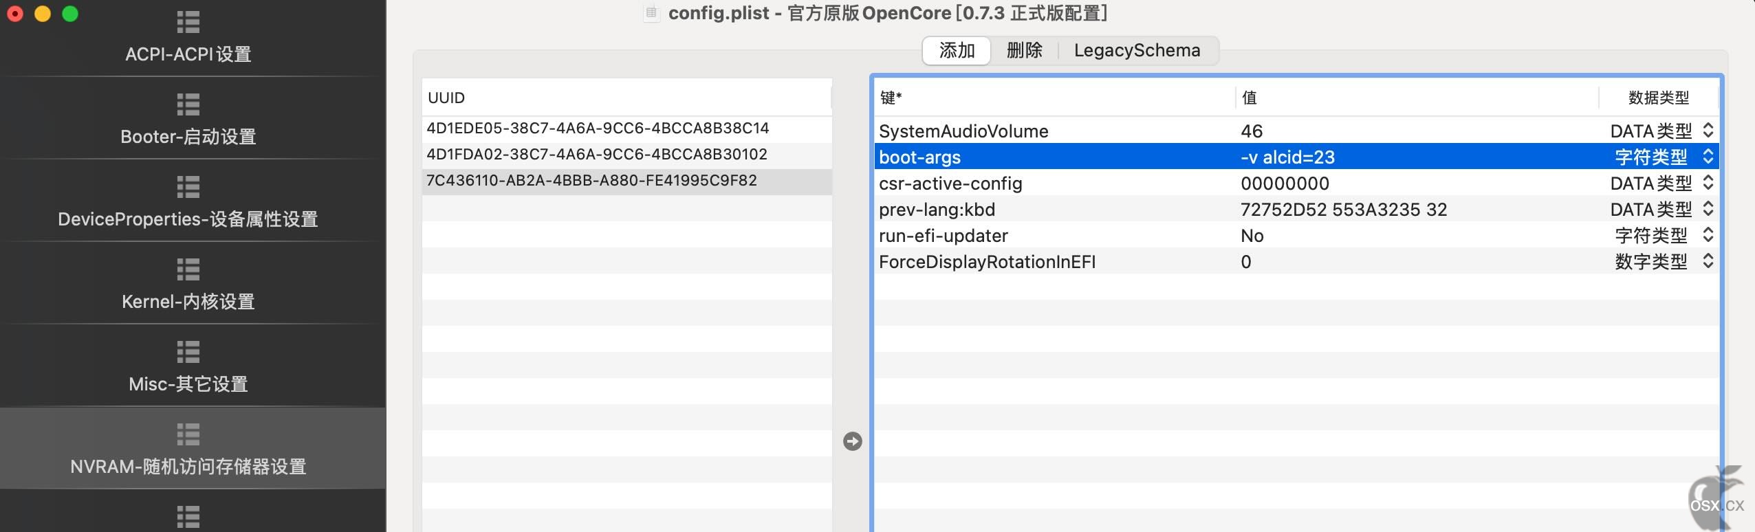The height and width of the screenshot is (532, 1755).
Task: Open data type dropdown for SystemAudioVolume
Action: 1708,130
